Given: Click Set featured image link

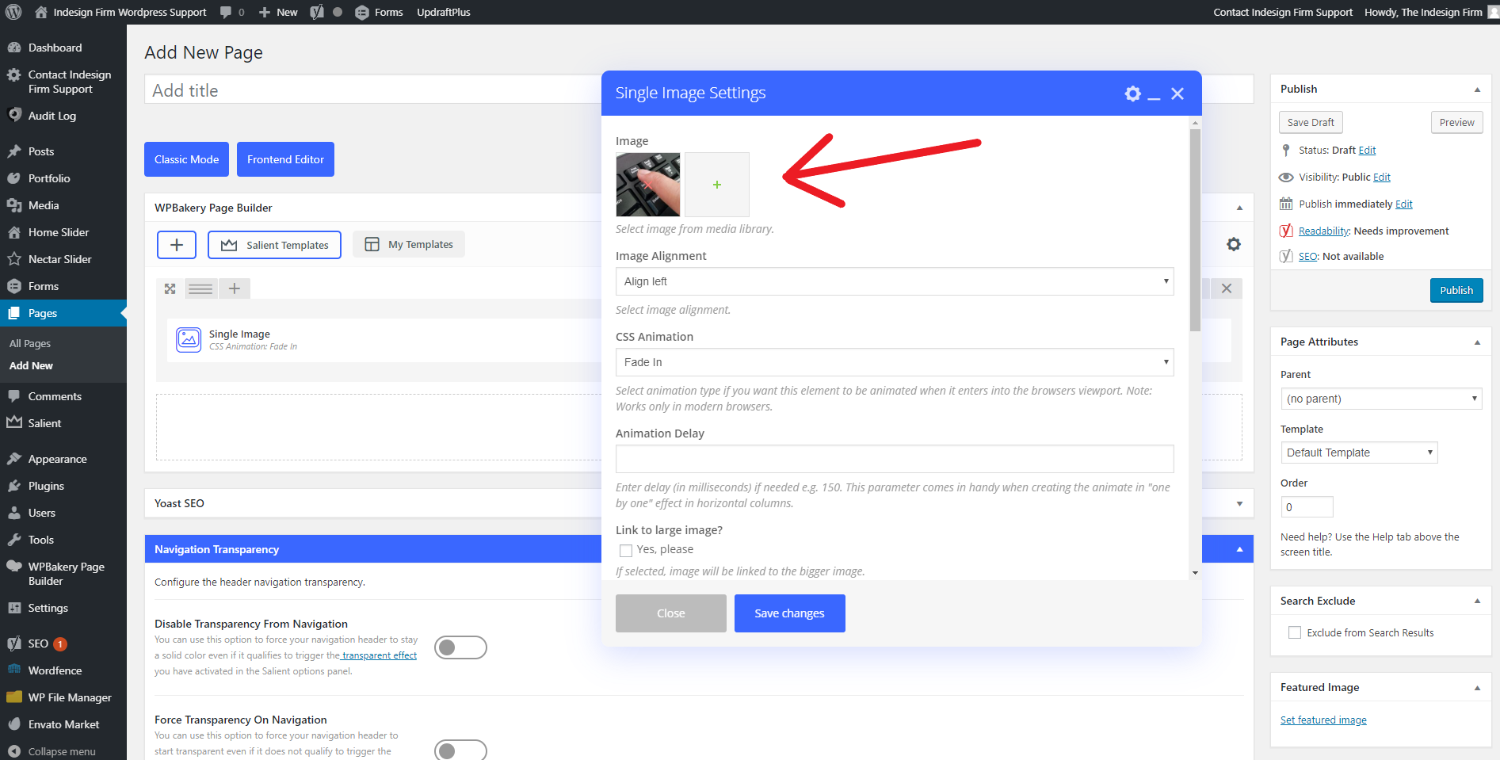Looking at the screenshot, I should pyautogui.click(x=1323, y=720).
